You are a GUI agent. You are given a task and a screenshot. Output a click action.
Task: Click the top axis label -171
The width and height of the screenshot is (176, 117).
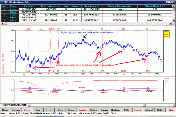click(x=28, y=29)
